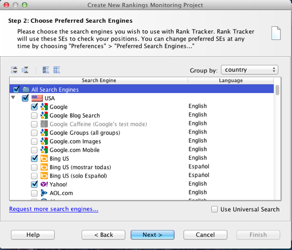
Task: Collapse the USA tree group triangle
Action: coord(13,98)
